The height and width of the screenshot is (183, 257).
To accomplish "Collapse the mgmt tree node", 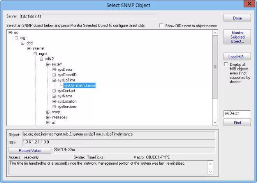I will (35, 54).
